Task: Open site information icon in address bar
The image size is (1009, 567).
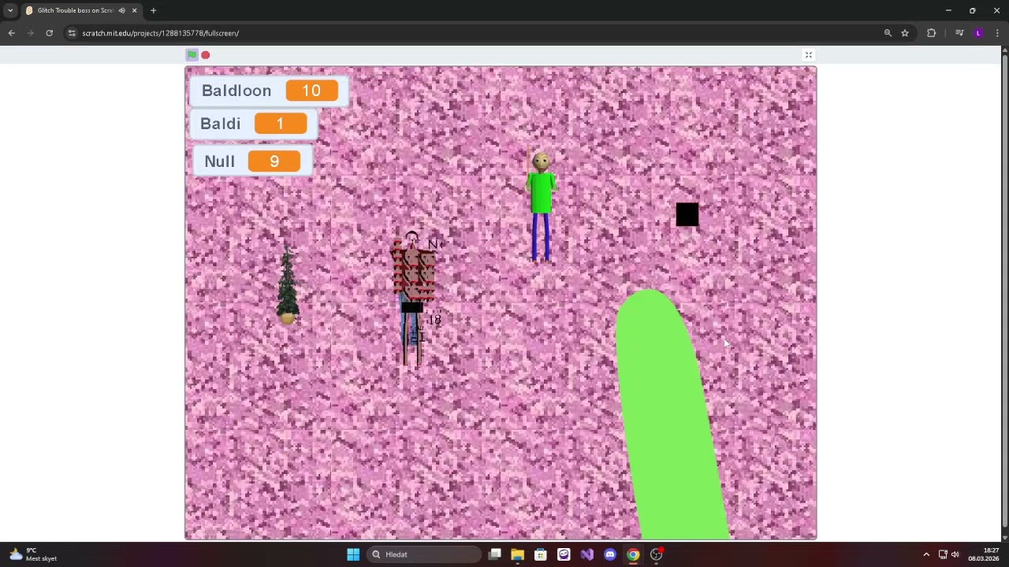Action: pos(72,33)
